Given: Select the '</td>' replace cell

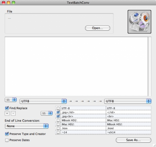Looking at the screenshot, I should click(x=129, y=112).
